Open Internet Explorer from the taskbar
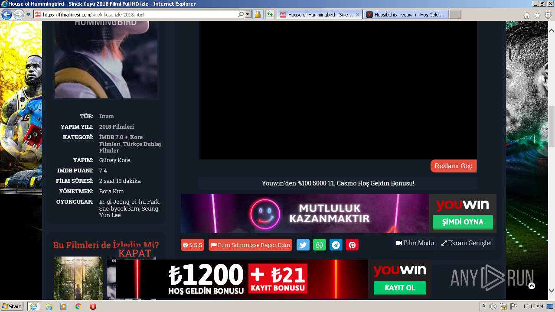Viewport: 555px width, 312px height. pyautogui.click(x=33, y=306)
